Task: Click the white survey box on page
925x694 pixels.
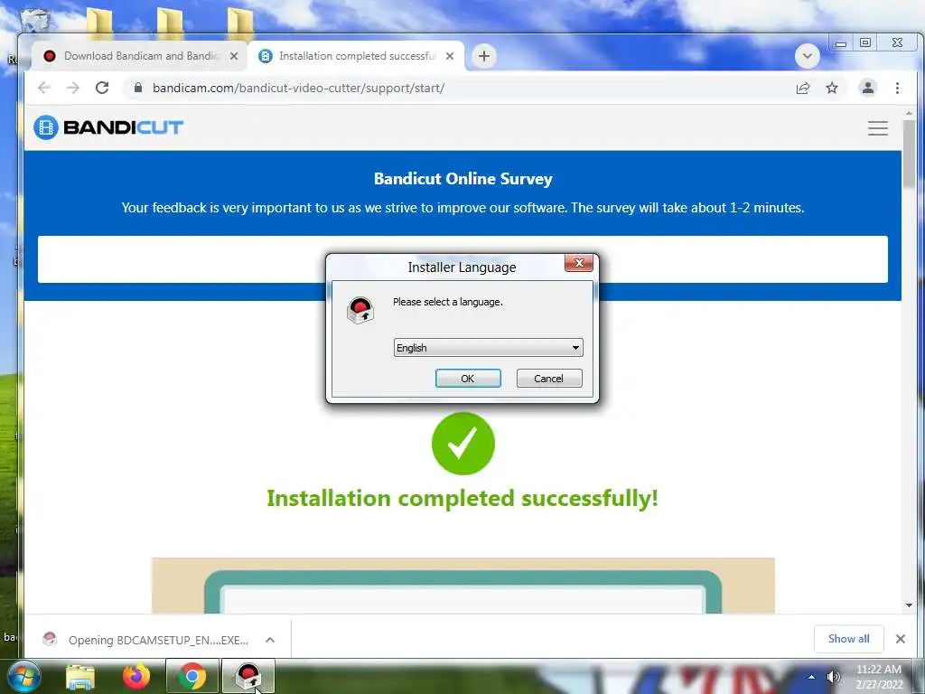Action: pos(462,259)
